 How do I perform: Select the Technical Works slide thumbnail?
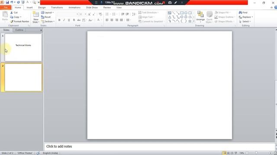[23, 47]
